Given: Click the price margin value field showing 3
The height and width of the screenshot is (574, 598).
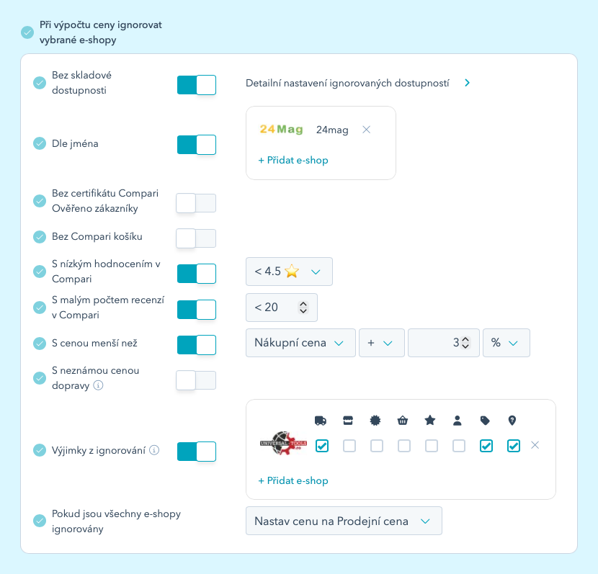Looking at the screenshot, I should tap(444, 343).
